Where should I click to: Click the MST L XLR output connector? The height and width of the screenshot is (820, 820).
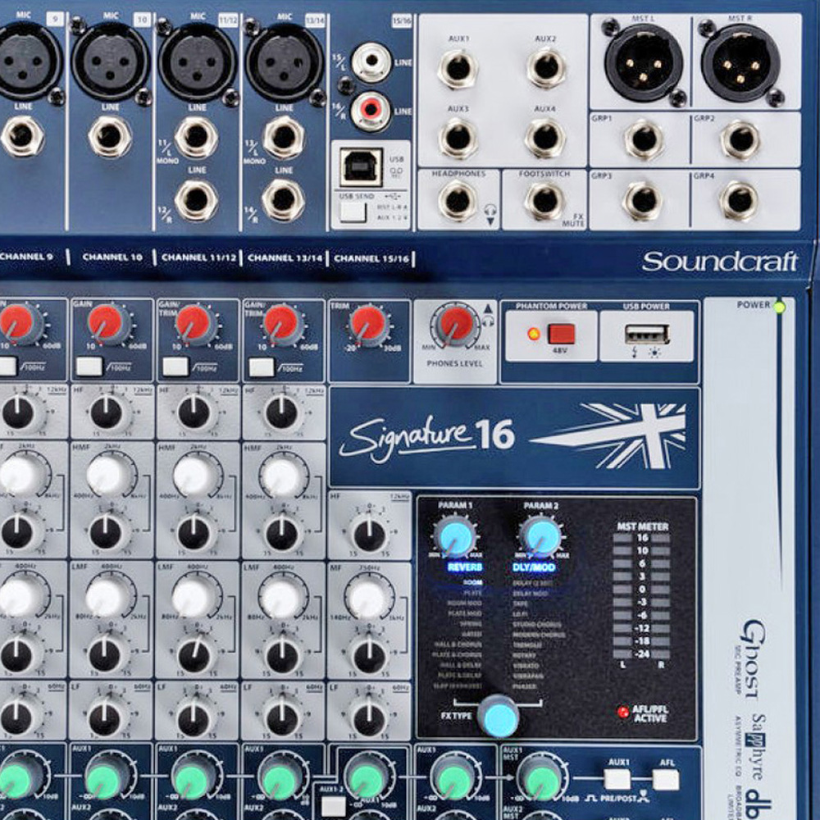click(644, 63)
